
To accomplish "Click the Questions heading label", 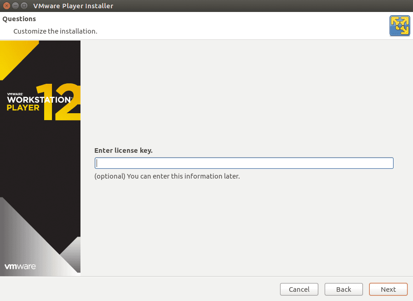I will coord(19,19).
